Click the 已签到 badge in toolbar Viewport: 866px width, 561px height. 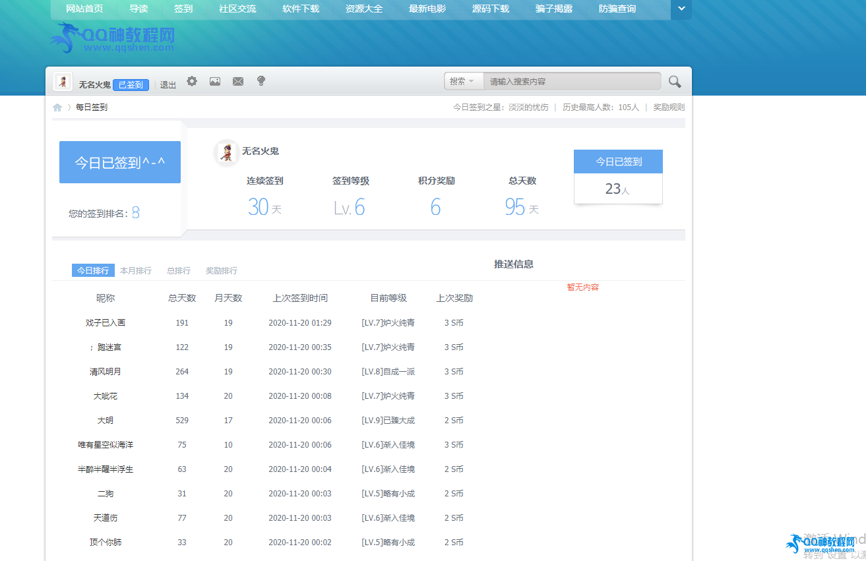pos(131,84)
